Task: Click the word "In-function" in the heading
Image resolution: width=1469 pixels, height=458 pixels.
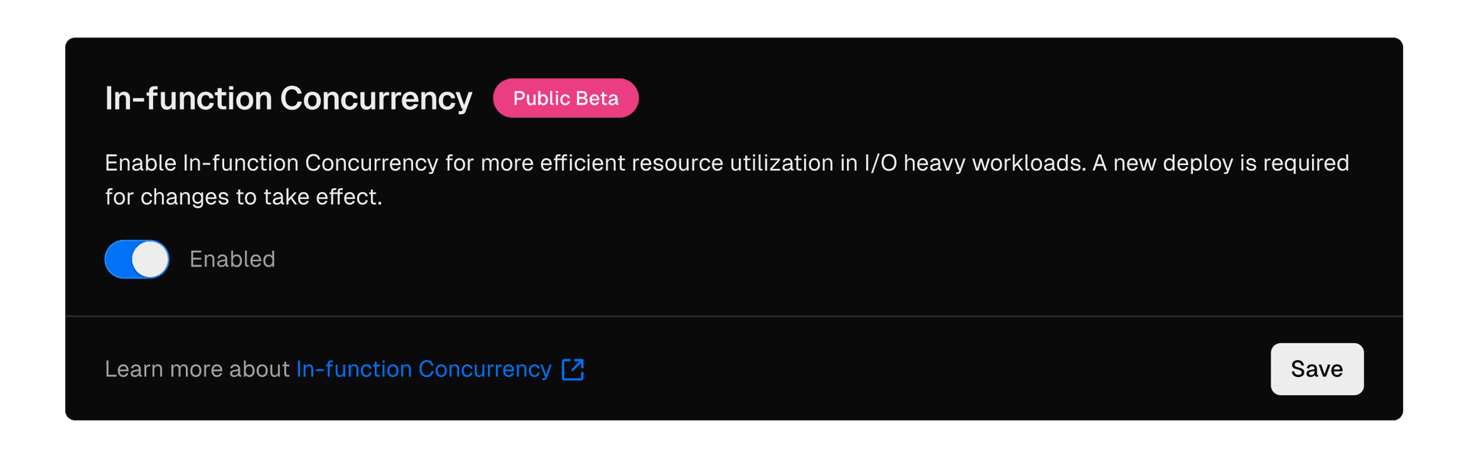Action: point(188,99)
